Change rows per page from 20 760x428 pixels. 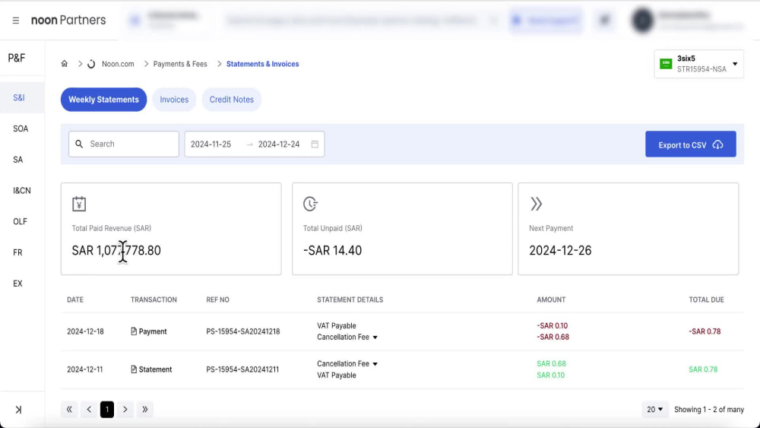click(x=655, y=410)
